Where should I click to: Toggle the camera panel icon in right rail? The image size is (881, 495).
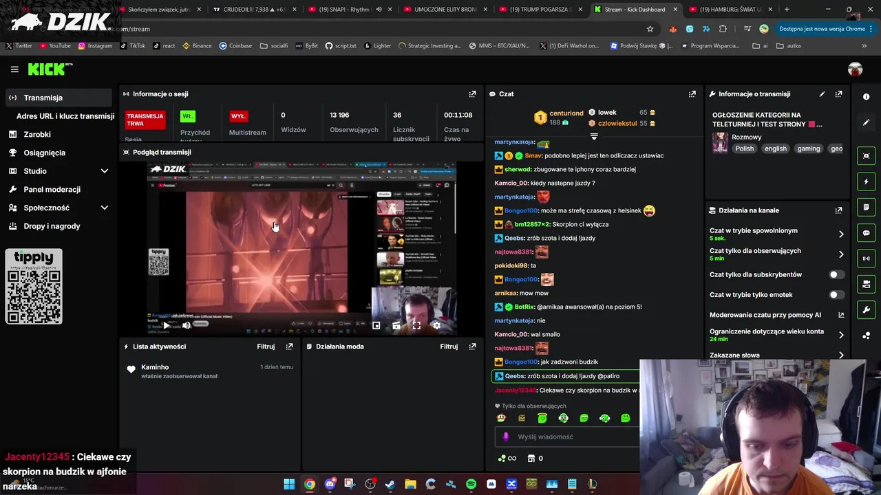[x=867, y=284]
